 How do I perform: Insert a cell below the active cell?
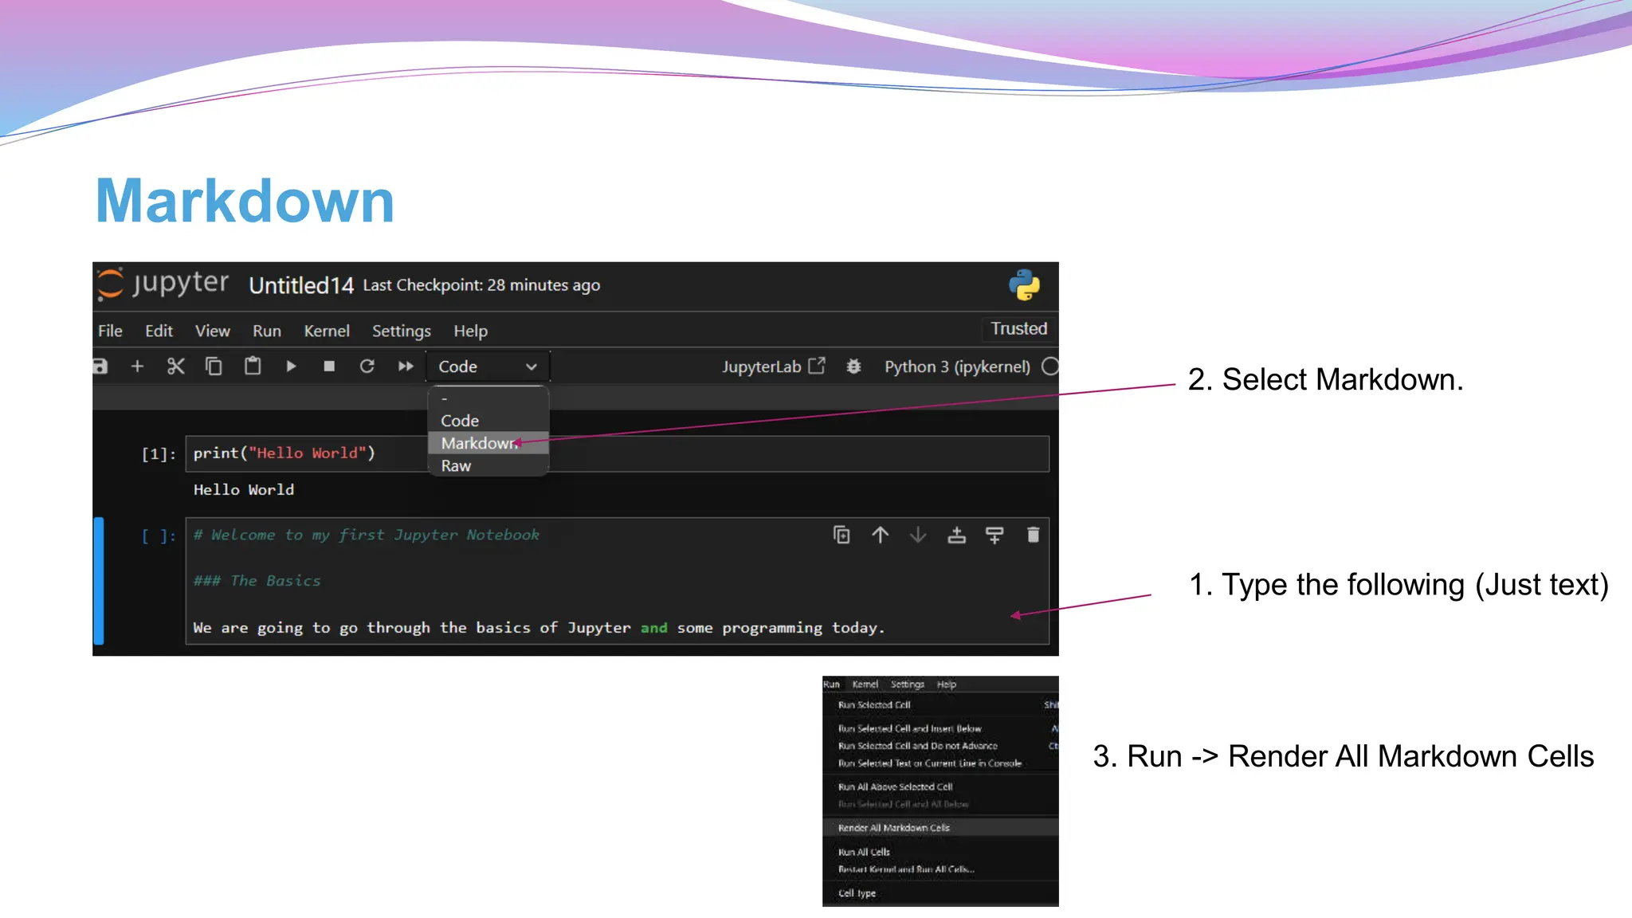[994, 535]
